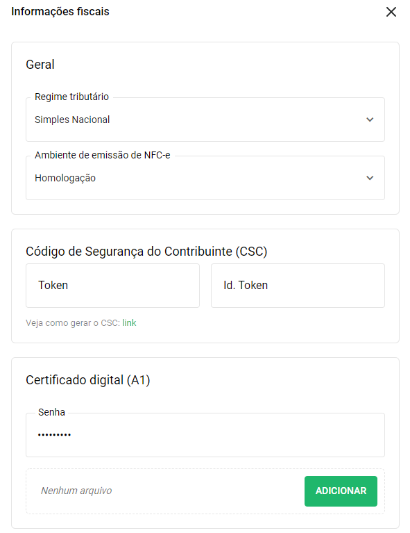Click the green ADICIONAR button

click(x=341, y=491)
